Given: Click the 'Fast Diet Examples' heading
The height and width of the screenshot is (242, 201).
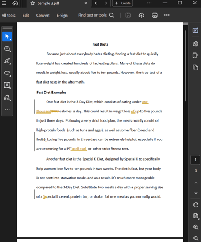Looking at the screenshot, I should pos(51,92).
